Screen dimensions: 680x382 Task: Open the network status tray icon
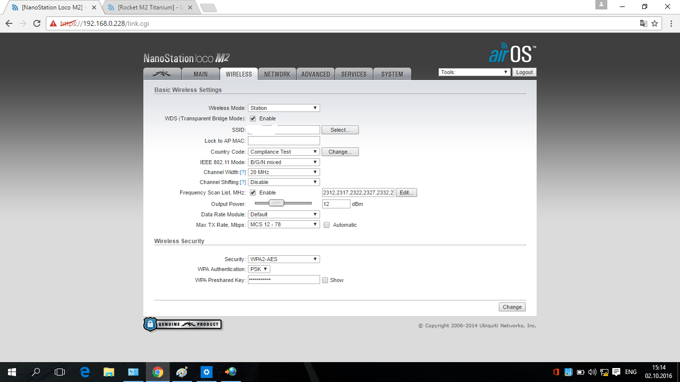(x=604, y=372)
